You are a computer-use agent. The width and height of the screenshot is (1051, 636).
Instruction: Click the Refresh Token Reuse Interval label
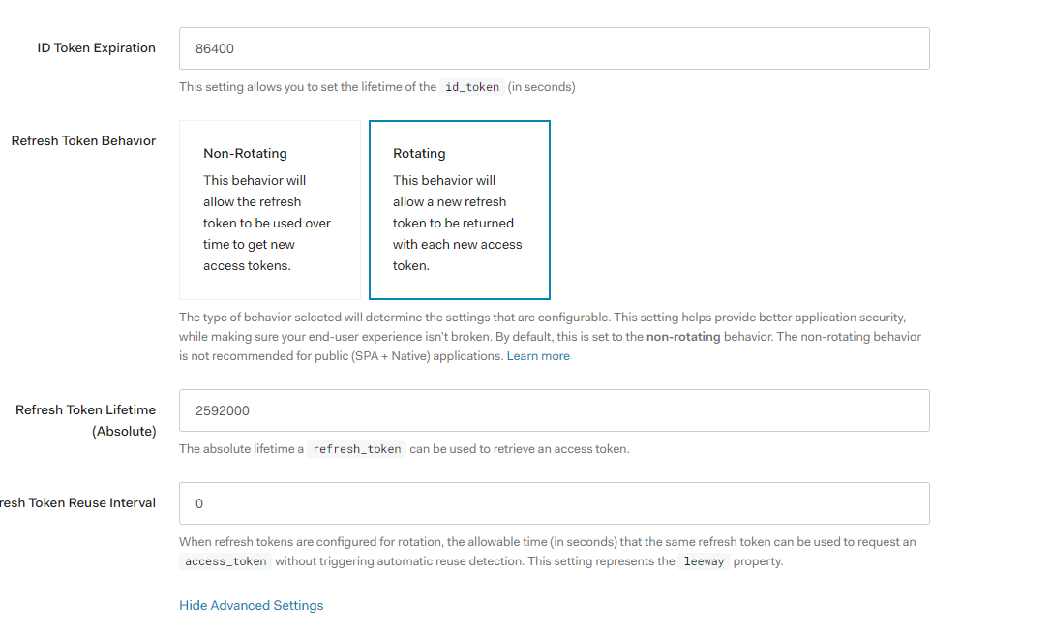tap(77, 502)
